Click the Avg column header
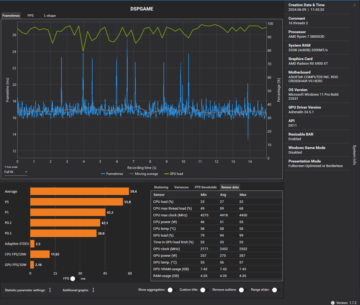Image resolution: width=360 pixels, height=305 pixels. (x=223, y=195)
